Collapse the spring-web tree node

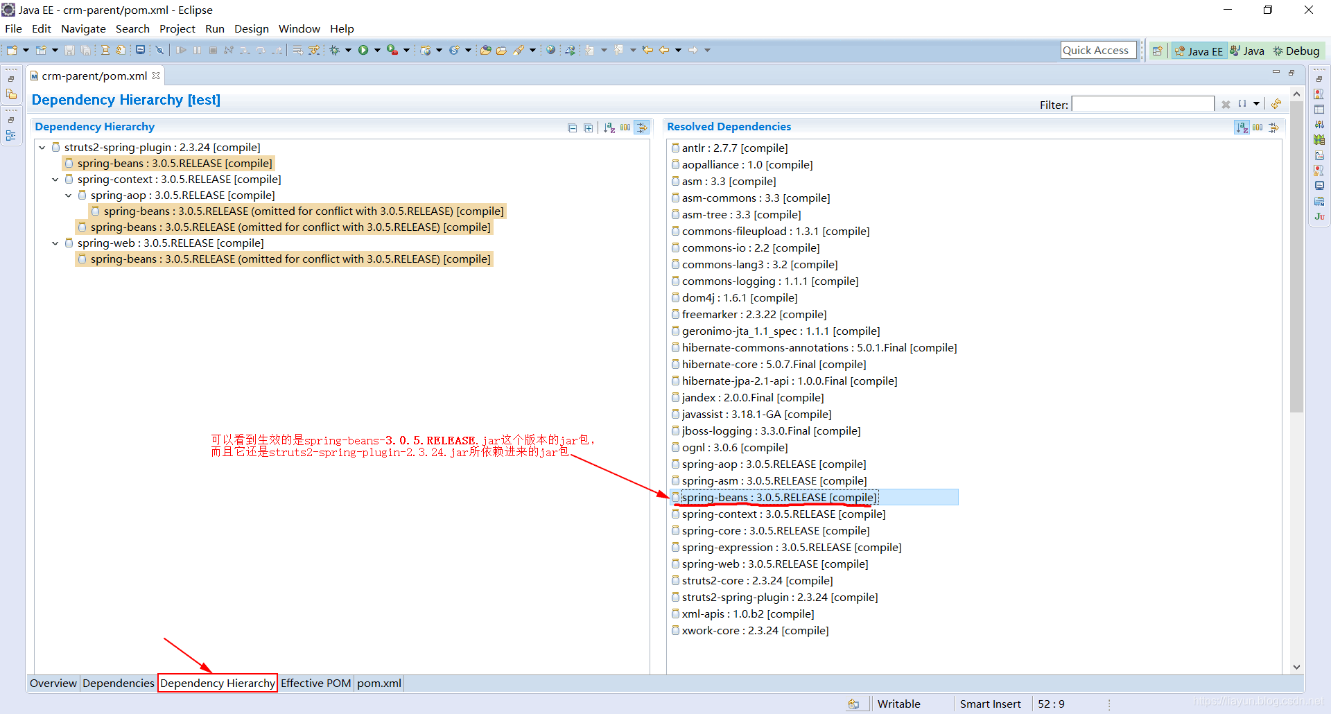(55, 243)
